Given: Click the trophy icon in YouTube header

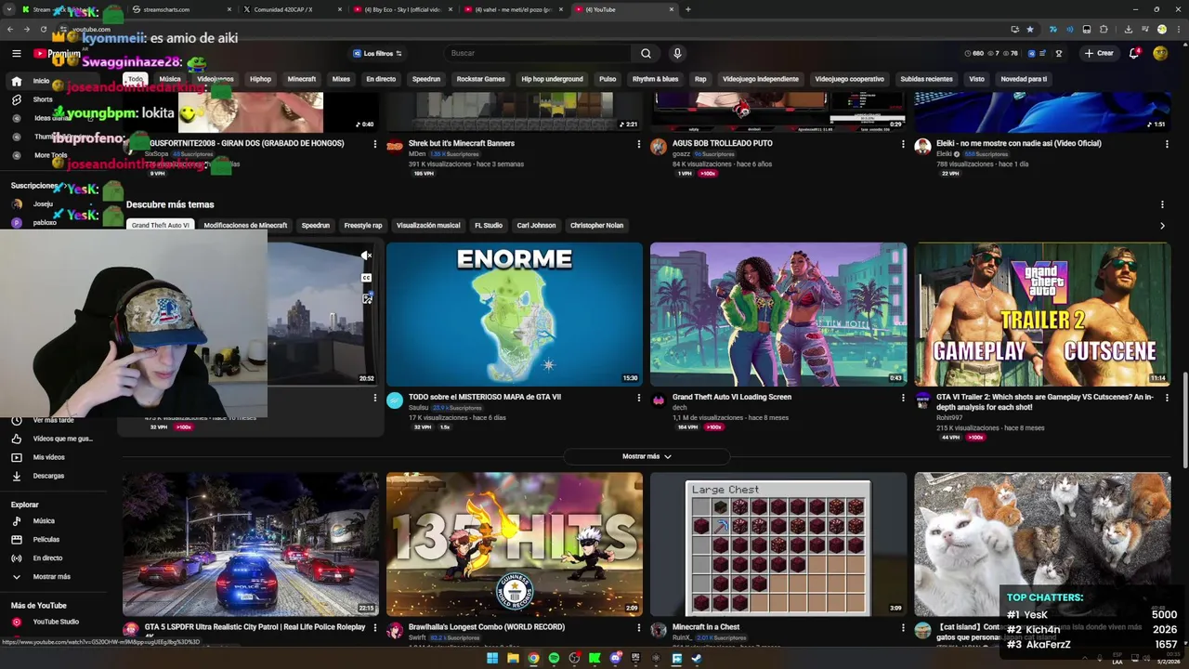Looking at the screenshot, I should point(1058,54).
